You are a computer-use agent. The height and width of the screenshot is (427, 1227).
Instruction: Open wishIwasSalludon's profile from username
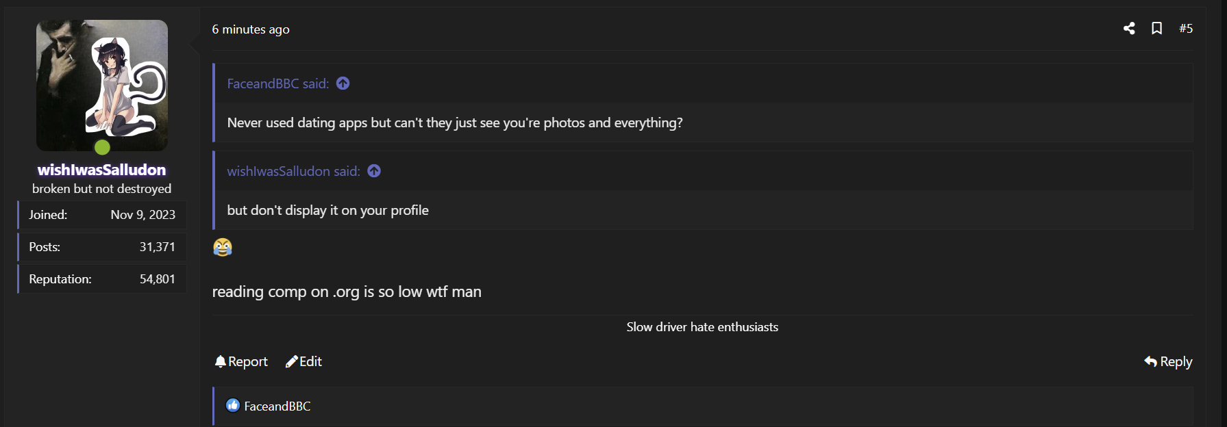[101, 170]
